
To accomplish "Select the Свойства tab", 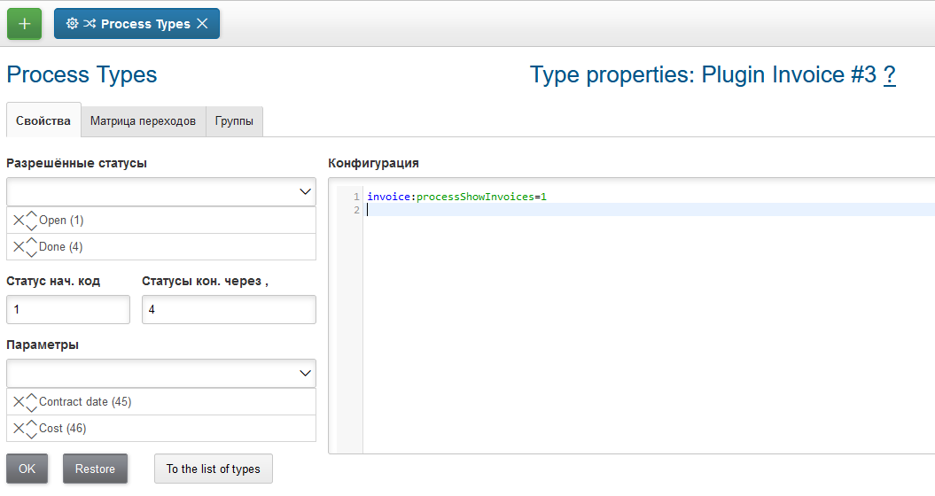I will [x=43, y=120].
